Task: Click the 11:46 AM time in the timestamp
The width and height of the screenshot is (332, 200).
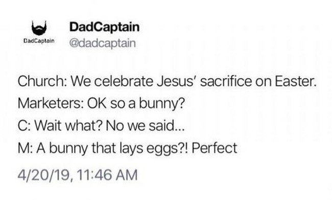Action: (107, 175)
